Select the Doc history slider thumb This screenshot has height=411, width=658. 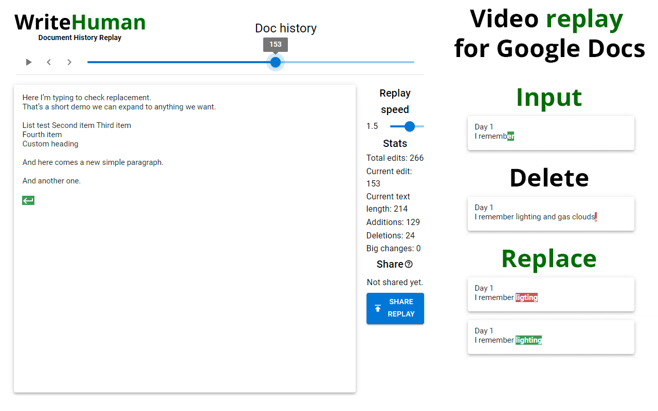click(x=275, y=62)
